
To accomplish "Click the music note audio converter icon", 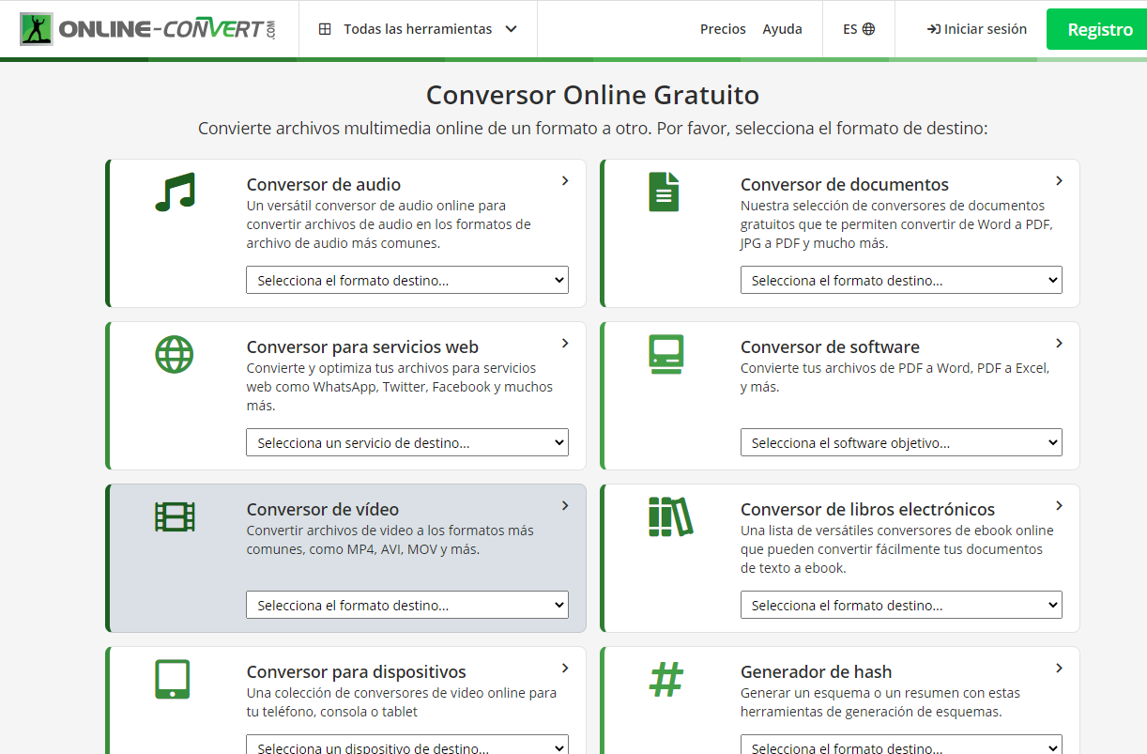I will (175, 192).
